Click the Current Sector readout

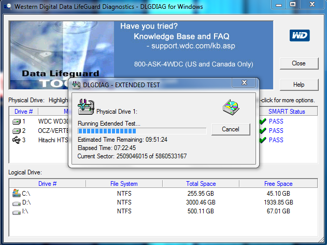click(132, 156)
